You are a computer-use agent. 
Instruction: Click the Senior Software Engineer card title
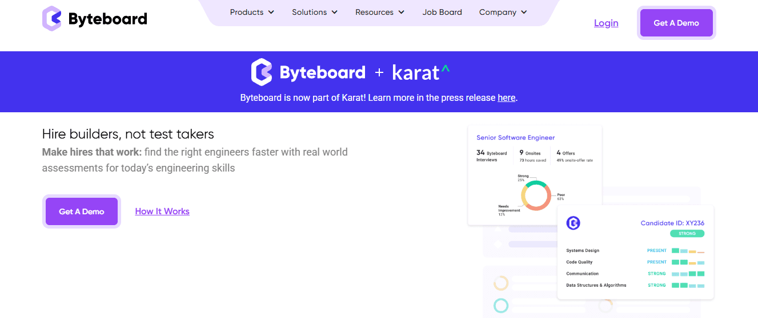[x=515, y=137]
